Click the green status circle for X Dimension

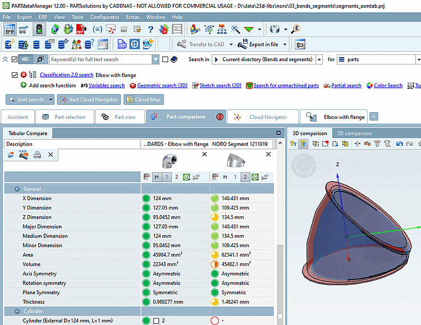[x=146, y=198]
